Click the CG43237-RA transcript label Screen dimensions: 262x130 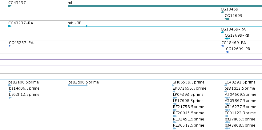(21, 23)
